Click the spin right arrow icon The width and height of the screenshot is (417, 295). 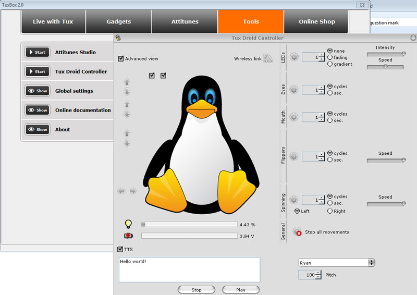[x=133, y=191]
